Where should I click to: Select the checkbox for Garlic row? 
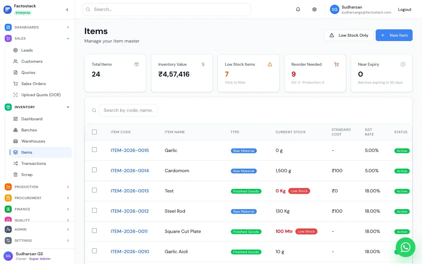(94, 150)
